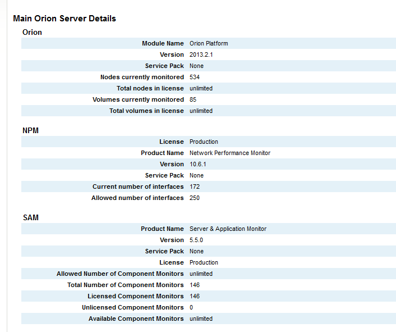
Task: Click the NPM License Production value
Action: coord(204,142)
